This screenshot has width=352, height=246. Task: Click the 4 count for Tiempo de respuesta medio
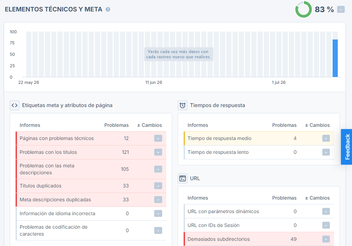click(x=295, y=138)
